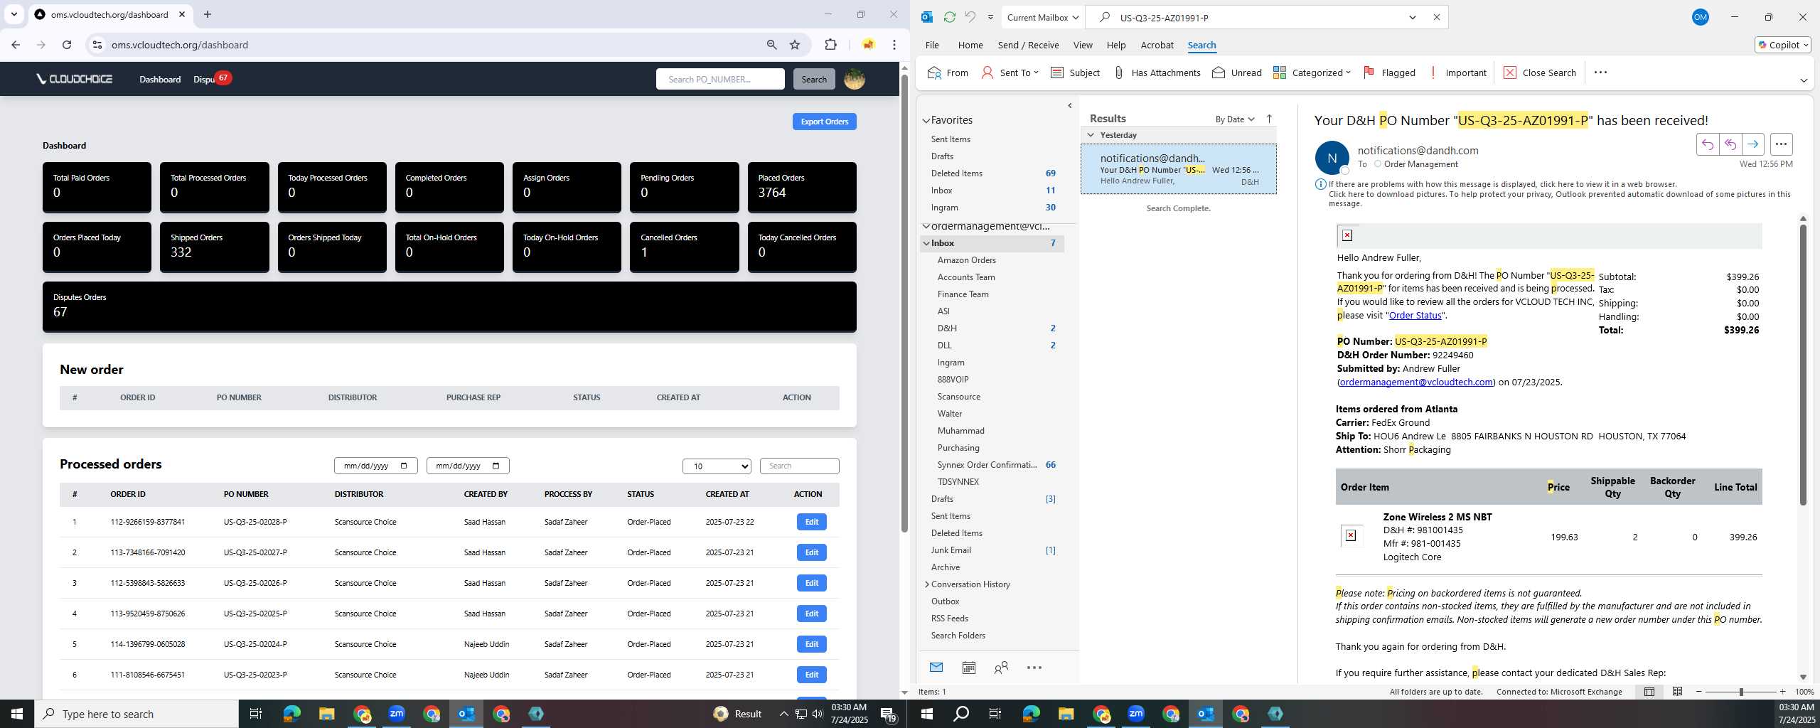Expand Categorized filter dropdown
The image size is (1820, 728).
1348,73
